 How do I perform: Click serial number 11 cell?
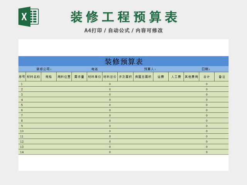pyautogui.click(x=22, y=136)
